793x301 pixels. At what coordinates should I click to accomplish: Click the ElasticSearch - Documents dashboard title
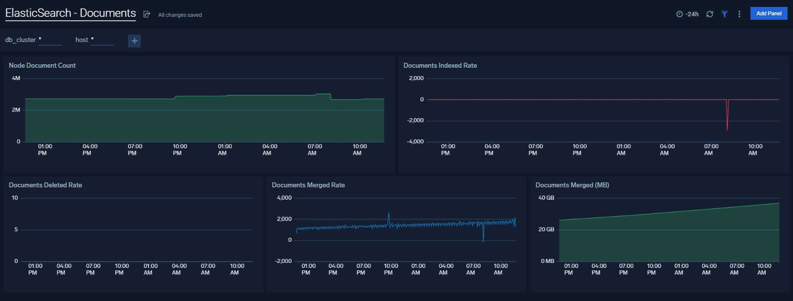pyautogui.click(x=71, y=13)
